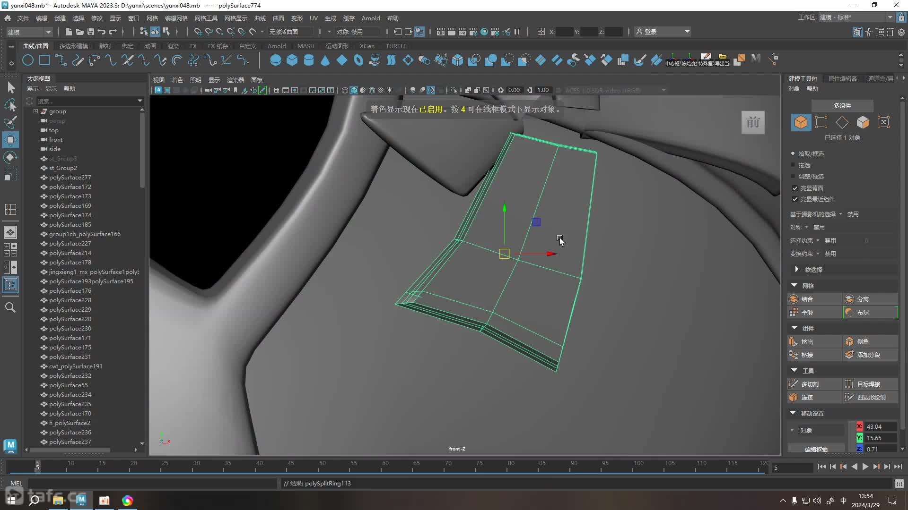Select UV selection mode in Modeling Toolkit
Image resolution: width=908 pixels, height=510 pixels.
[883, 122]
